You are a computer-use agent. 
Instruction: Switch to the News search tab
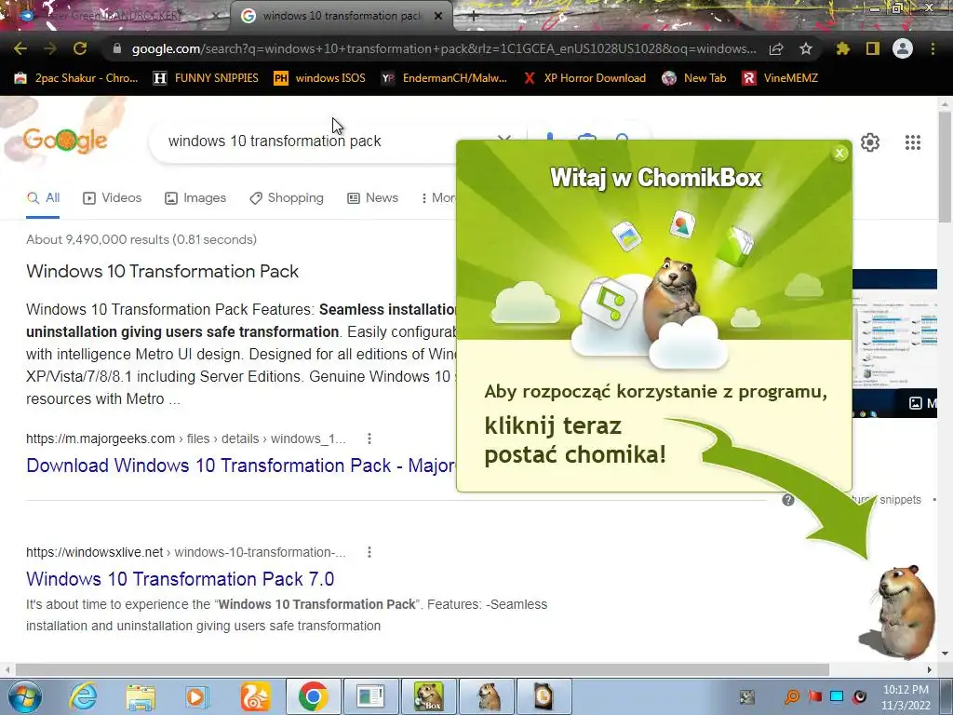coord(372,198)
